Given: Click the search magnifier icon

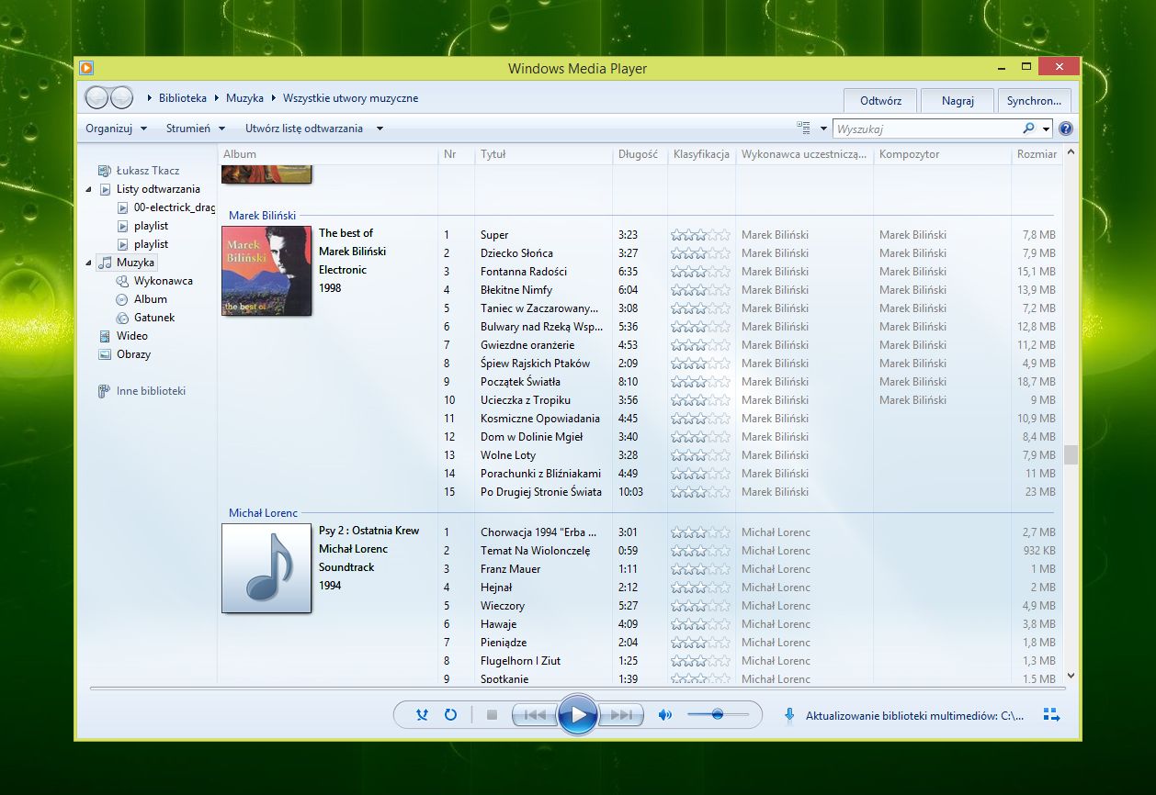Looking at the screenshot, I should point(1028,129).
